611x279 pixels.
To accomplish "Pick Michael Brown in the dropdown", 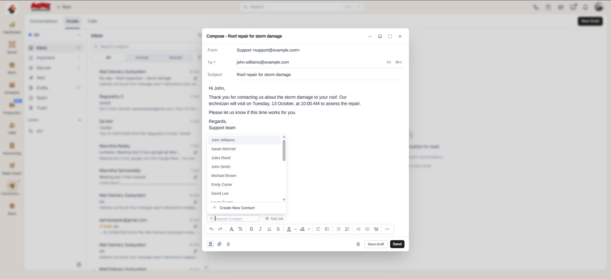I will pos(244,176).
